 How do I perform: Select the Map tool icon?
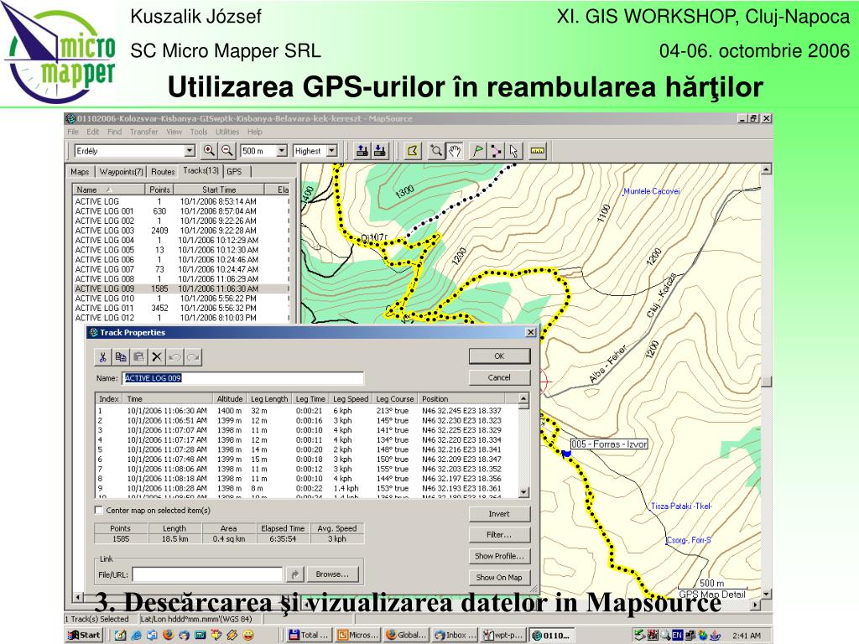coord(413,151)
